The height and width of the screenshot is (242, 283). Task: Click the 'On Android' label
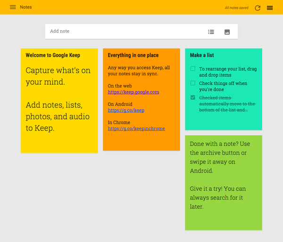(x=120, y=104)
